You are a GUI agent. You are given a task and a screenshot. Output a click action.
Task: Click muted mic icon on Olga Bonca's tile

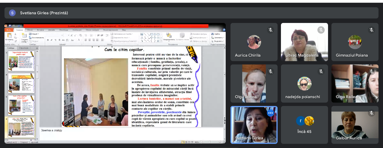click(270, 71)
